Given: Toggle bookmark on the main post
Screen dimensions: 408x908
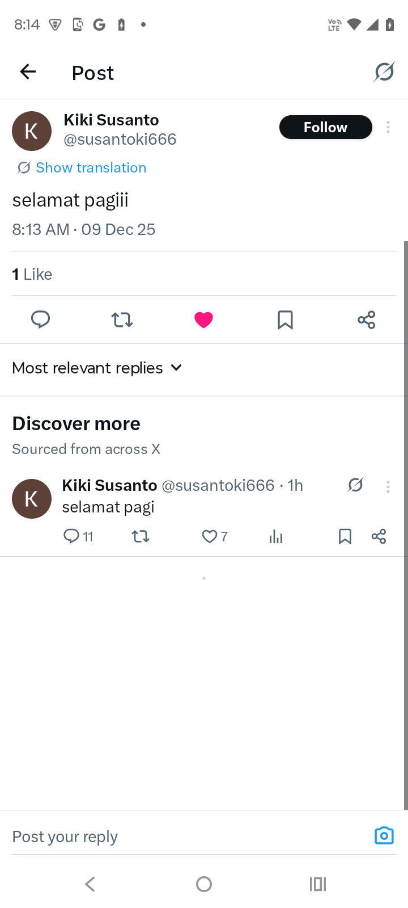Looking at the screenshot, I should [285, 320].
